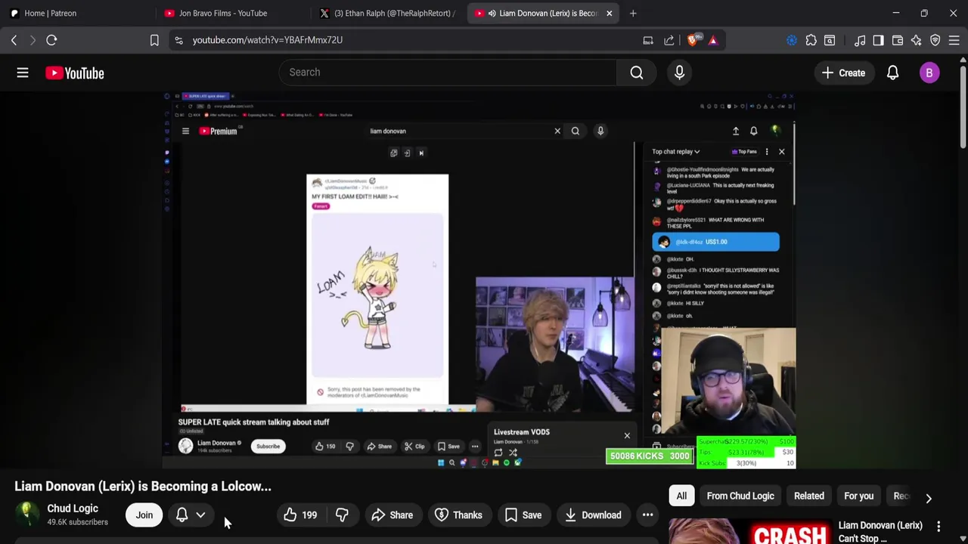Open browser extensions puzzle icon

(811, 40)
